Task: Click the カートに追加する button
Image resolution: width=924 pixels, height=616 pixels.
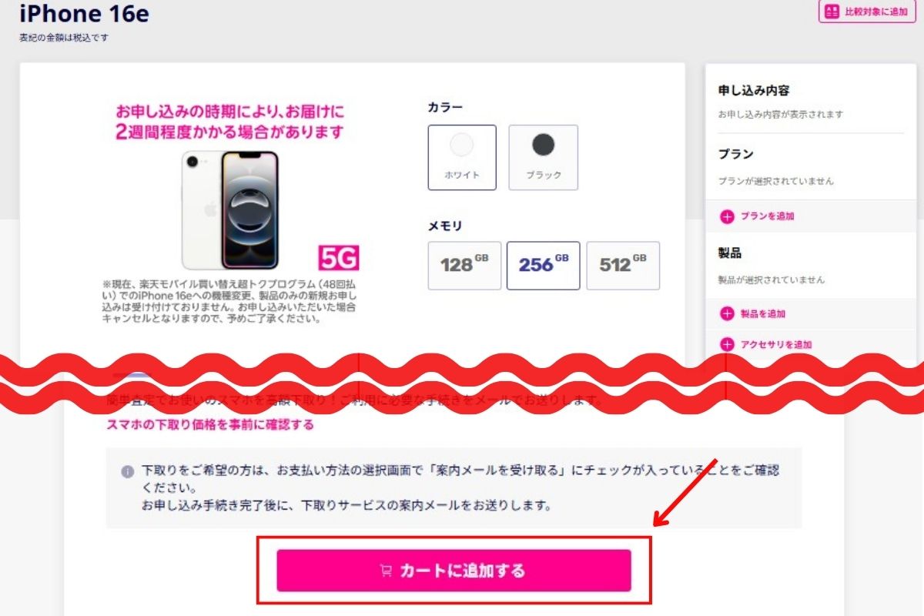Action: [x=454, y=571]
